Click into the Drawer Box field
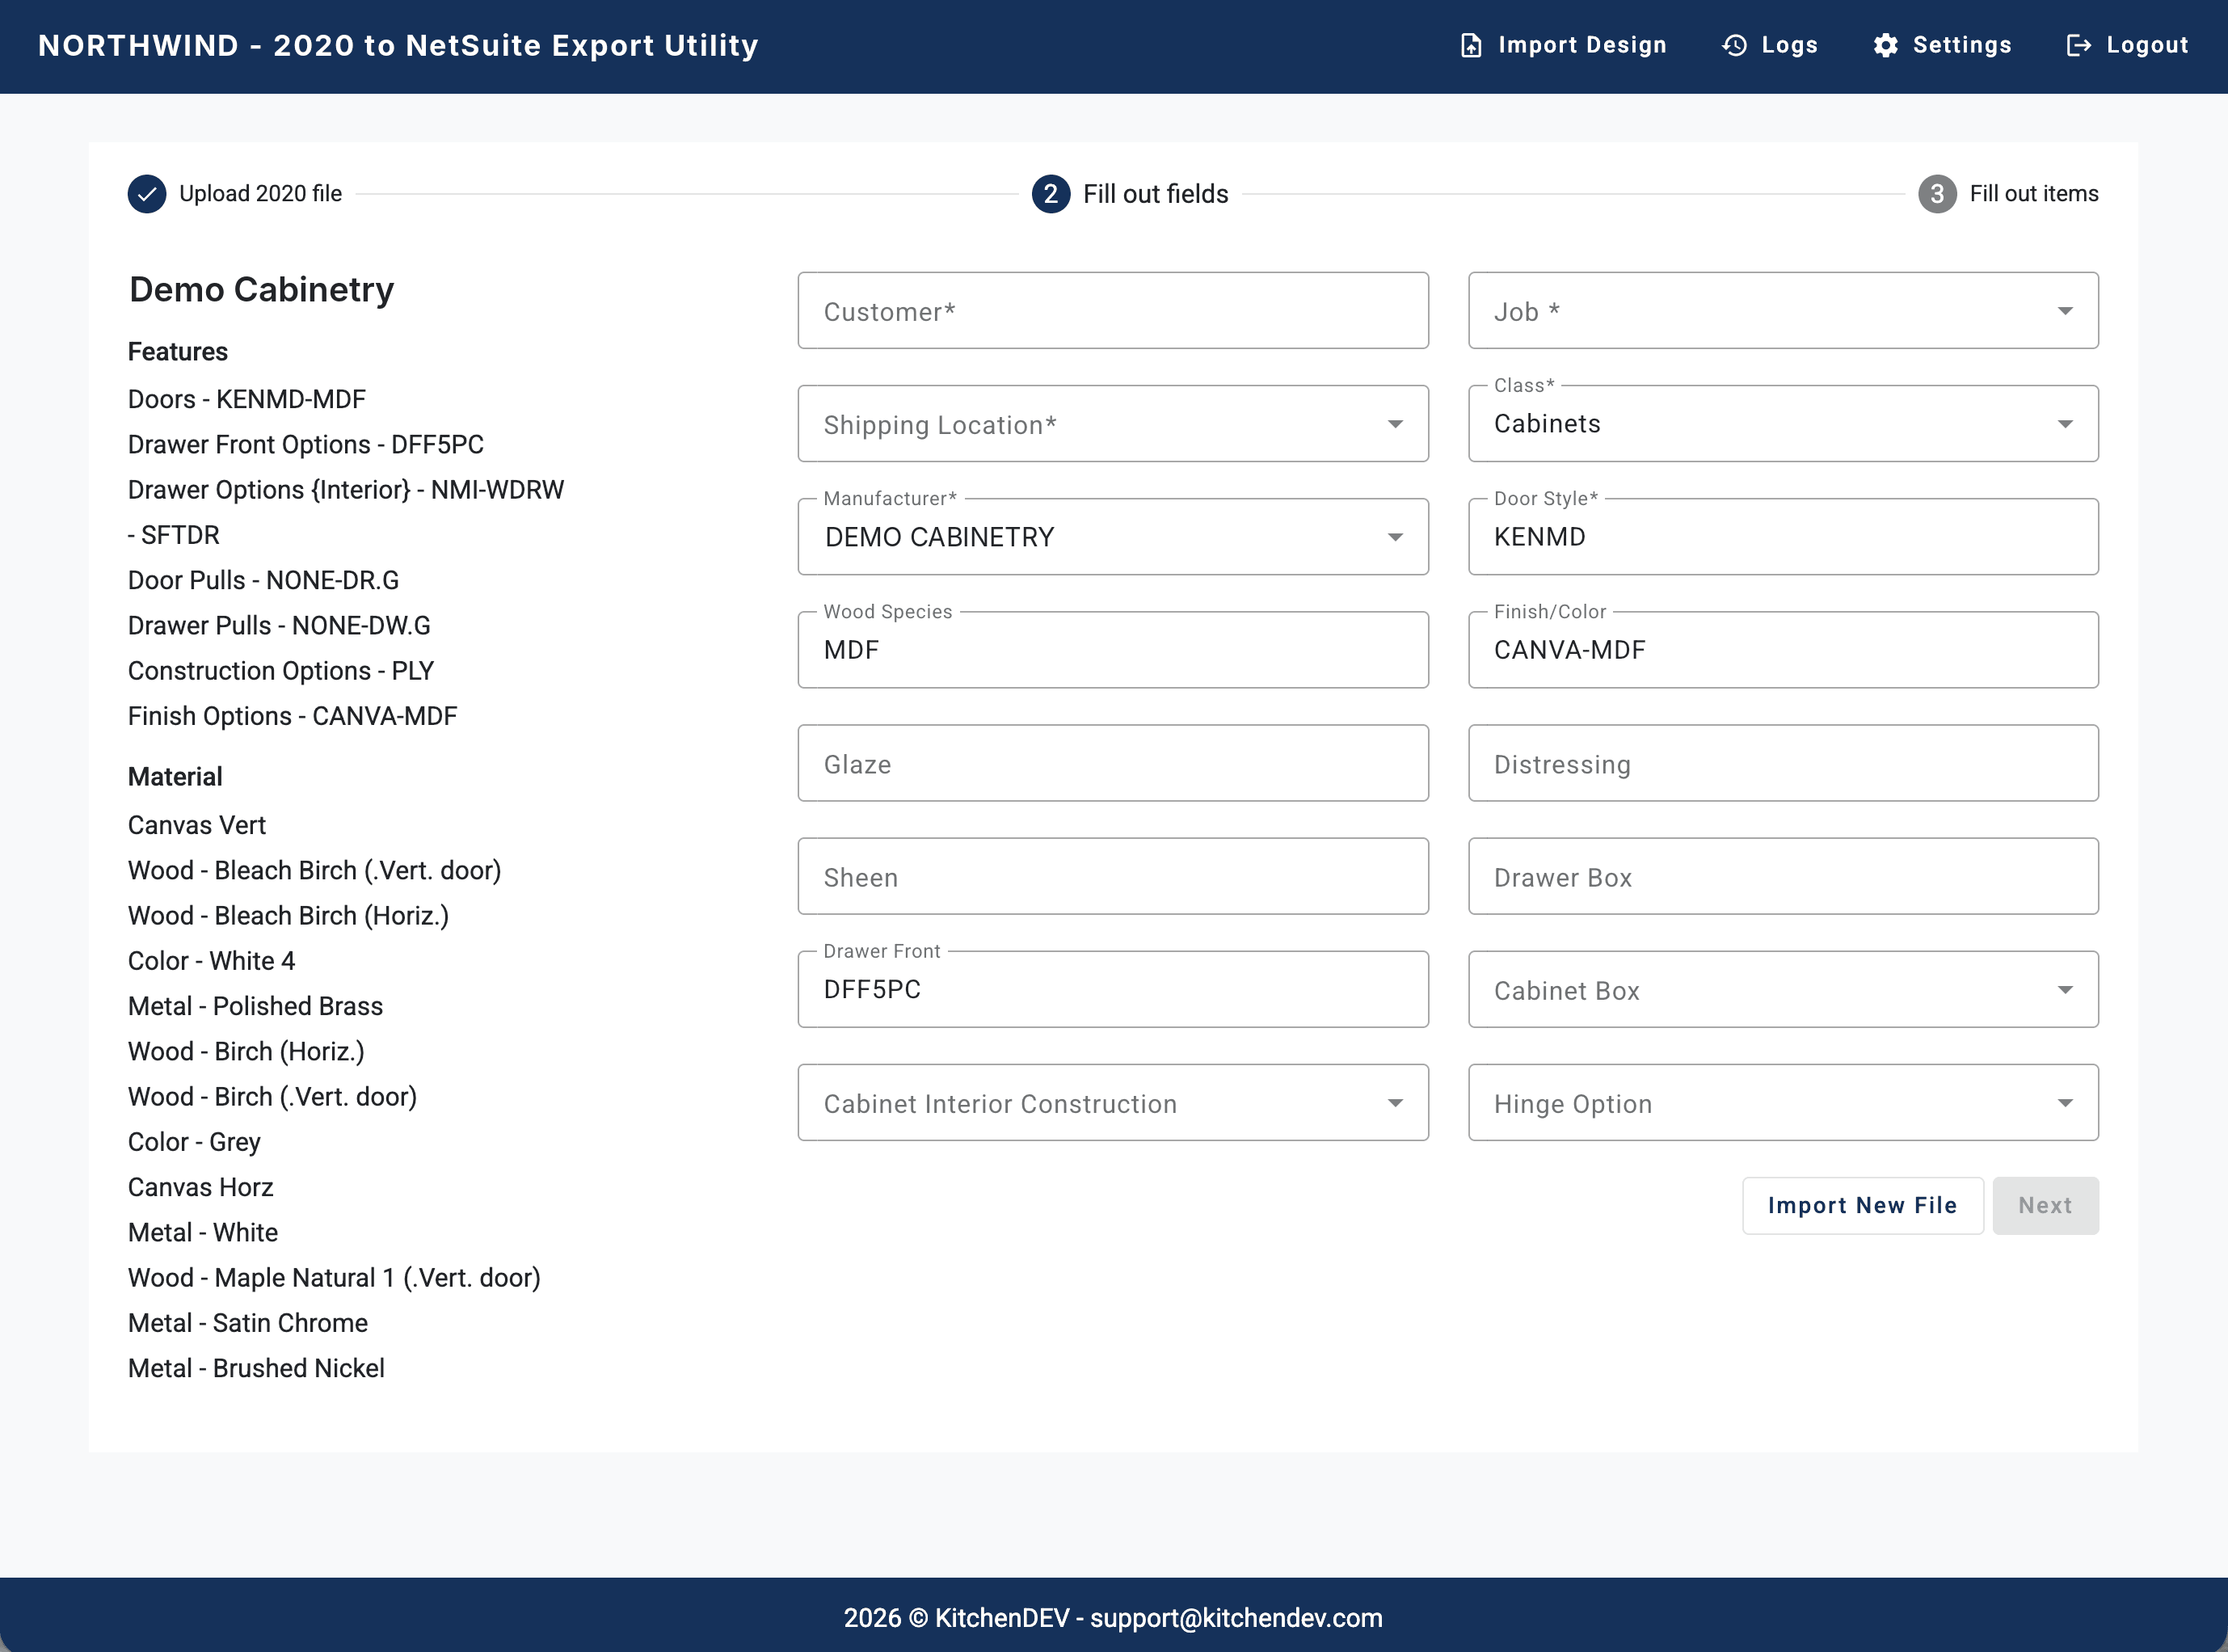 [x=1783, y=876]
